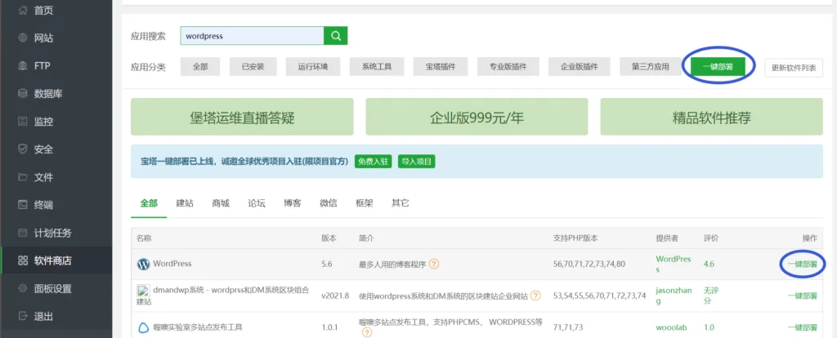Click the folder icon beside 文件
Image resolution: width=837 pixels, height=338 pixels.
22,177
